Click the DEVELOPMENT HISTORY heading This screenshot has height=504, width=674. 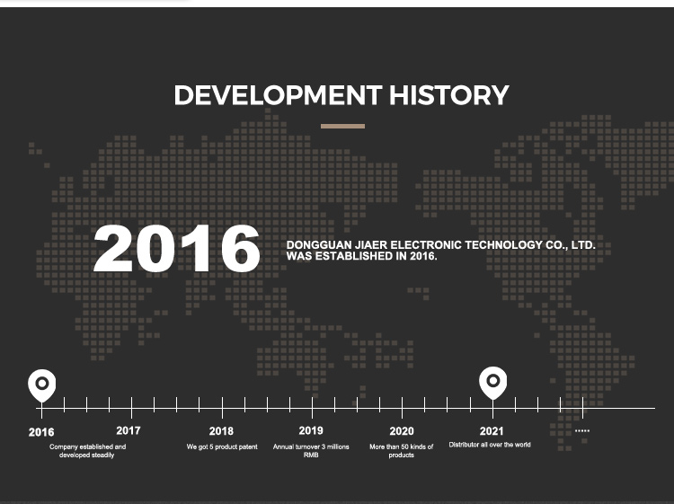coord(341,95)
